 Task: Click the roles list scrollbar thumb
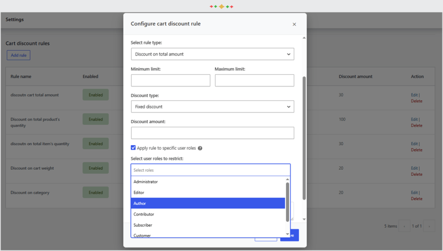(288, 202)
